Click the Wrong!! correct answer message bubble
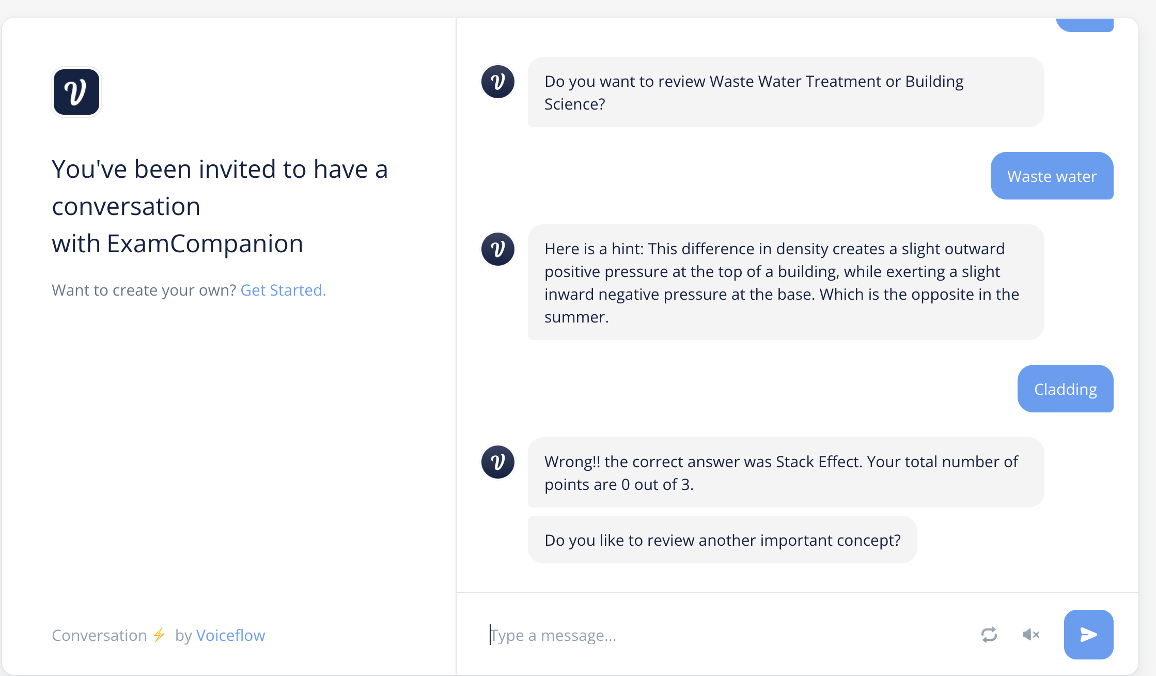The width and height of the screenshot is (1156, 676). (785, 473)
